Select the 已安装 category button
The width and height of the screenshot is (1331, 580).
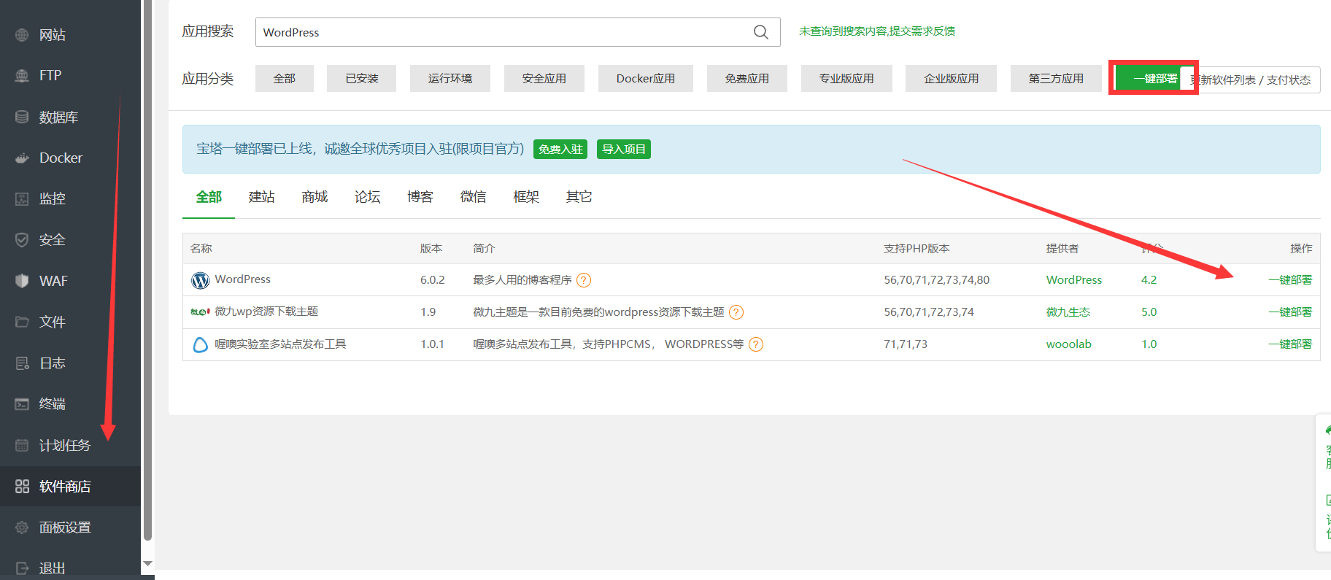point(362,79)
